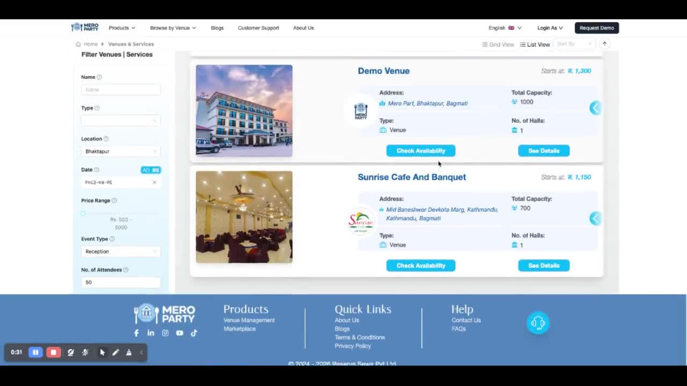Image resolution: width=687 pixels, height=386 pixels.
Task: Open the Instagram icon in footer
Action: click(165, 333)
